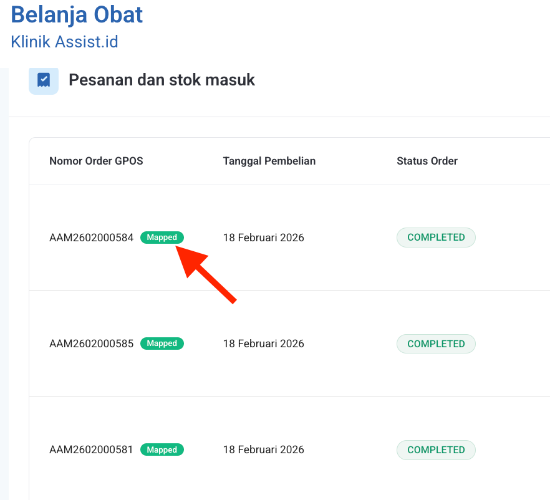This screenshot has height=500, width=550.
Task: Click COMPLETED status of order AAM2602000584
Action: (x=436, y=238)
